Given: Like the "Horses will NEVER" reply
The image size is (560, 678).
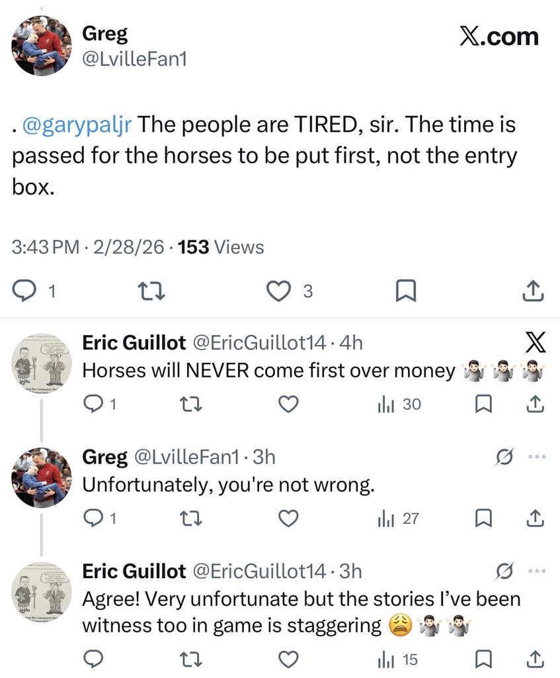Looking at the screenshot, I should pos(288,404).
